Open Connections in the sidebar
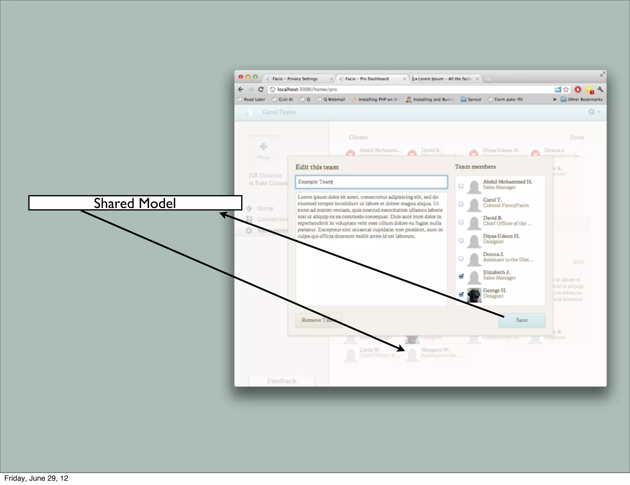Screen dimensions: 630x485 (x=267, y=219)
